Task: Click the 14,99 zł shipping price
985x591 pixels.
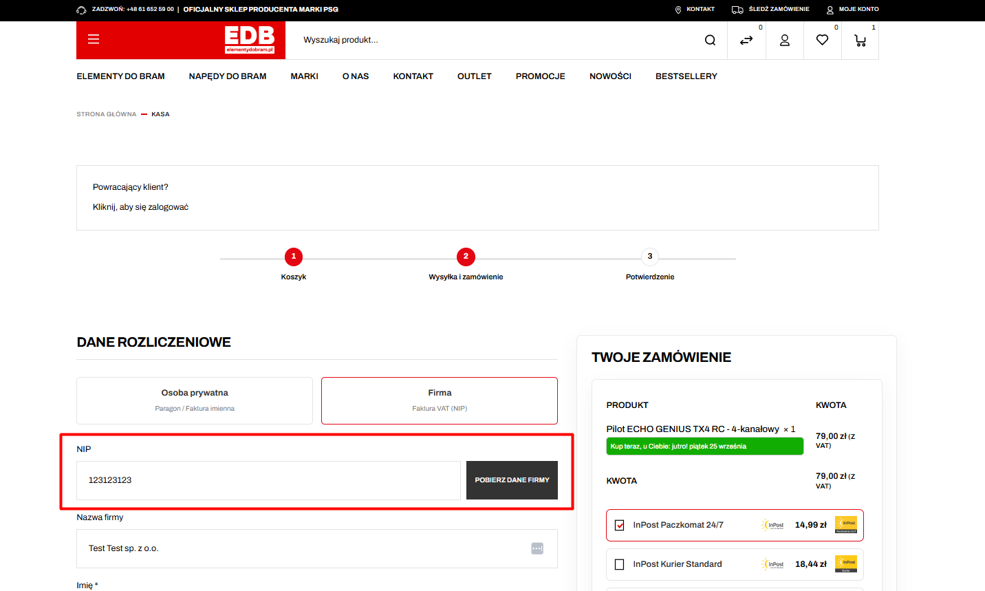Action: [x=811, y=525]
